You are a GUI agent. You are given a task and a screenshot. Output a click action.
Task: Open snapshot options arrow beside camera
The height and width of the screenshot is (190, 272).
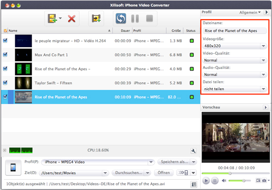[x=269, y=181]
